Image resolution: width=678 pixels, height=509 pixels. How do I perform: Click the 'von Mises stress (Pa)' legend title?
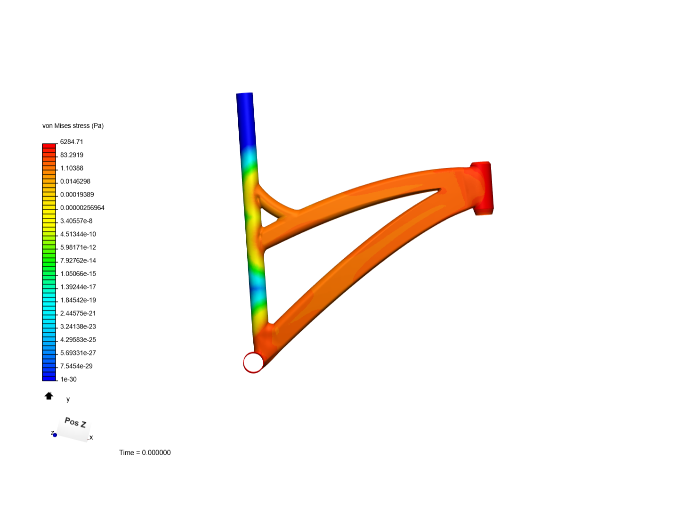click(73, 126)
